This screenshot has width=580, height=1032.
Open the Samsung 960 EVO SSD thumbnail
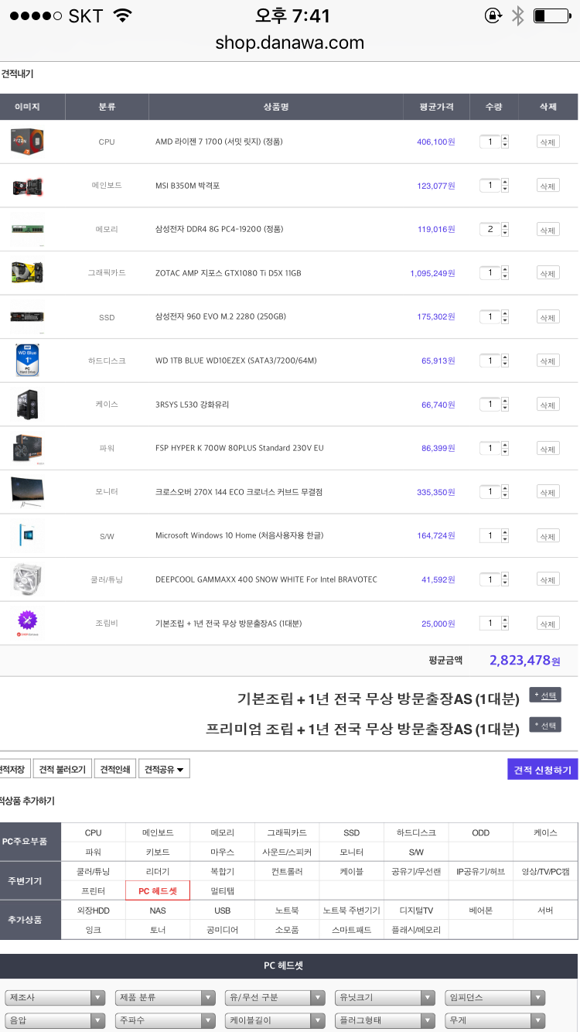coord(27,316)
